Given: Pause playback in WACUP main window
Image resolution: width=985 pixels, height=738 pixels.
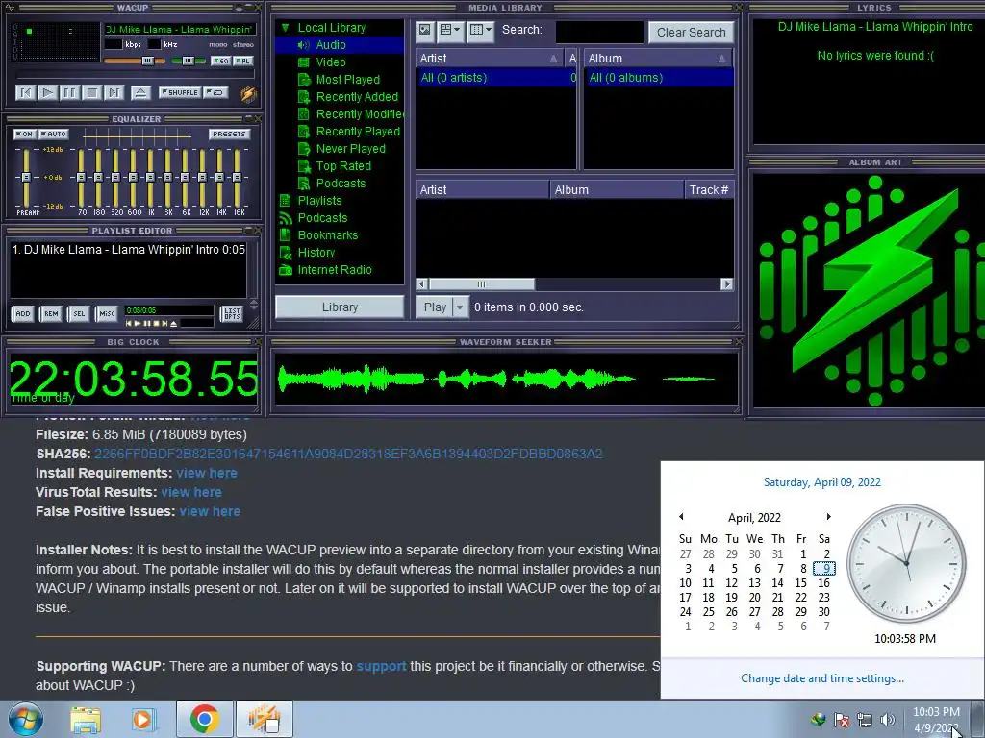Looking at the screenshot, I should tap(69, 93).
